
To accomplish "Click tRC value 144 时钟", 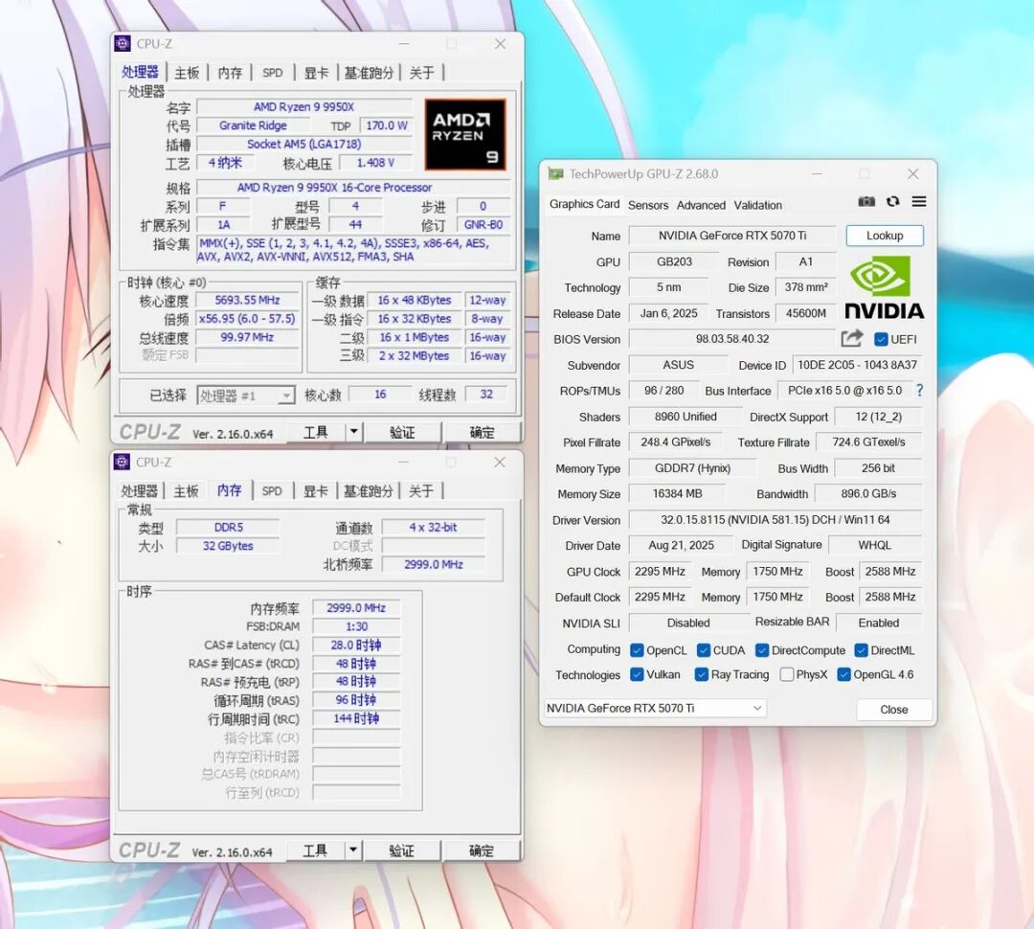I will tap(356, 718).
